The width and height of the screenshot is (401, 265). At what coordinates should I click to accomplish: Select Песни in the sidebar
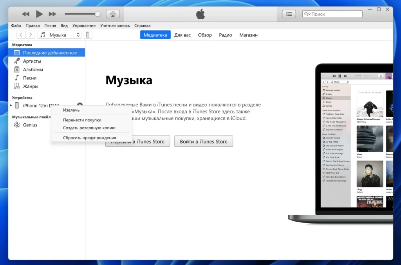click(47, 78)
